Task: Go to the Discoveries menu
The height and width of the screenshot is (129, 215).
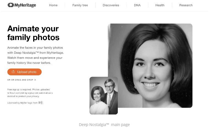Action: tap(111, 5)
